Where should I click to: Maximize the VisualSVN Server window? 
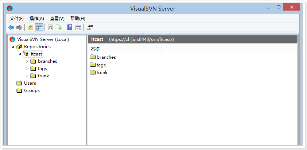[x=279, y=7]
